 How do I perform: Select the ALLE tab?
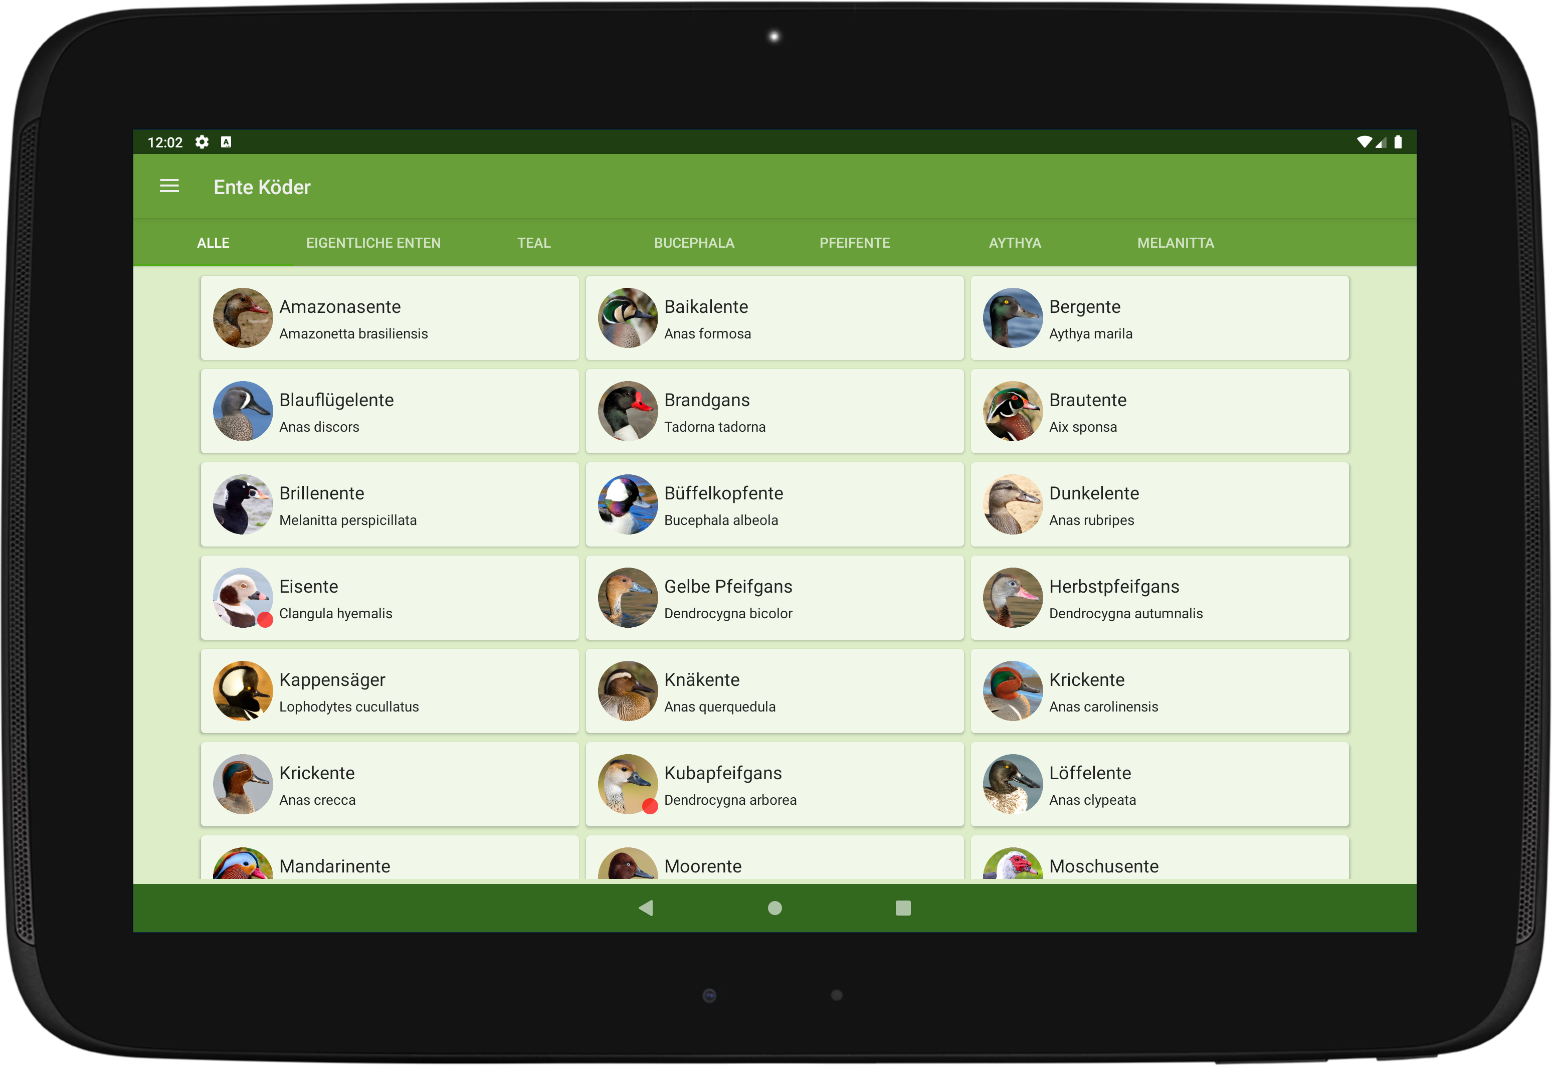(213, 243)
